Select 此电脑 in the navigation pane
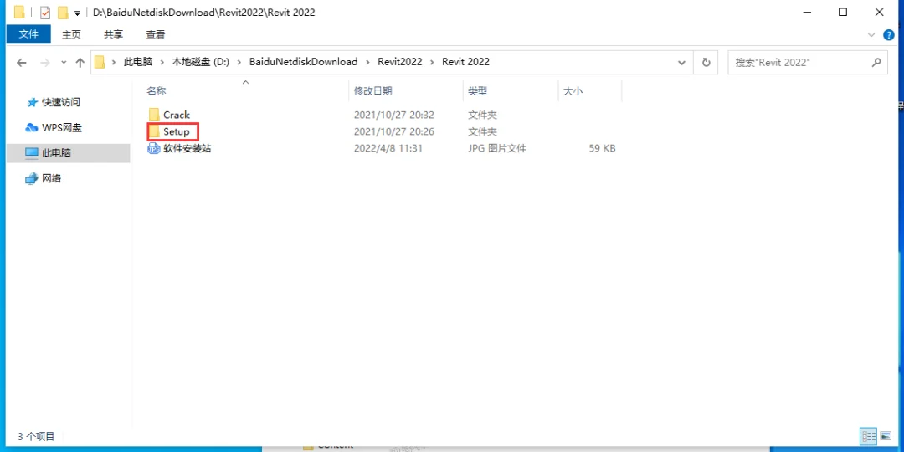Image resolution: width=904 pixels, height=452 pixels. tap(68, 153)
